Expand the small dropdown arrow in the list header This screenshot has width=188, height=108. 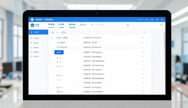pyautogui.click(x=57, y=33)
